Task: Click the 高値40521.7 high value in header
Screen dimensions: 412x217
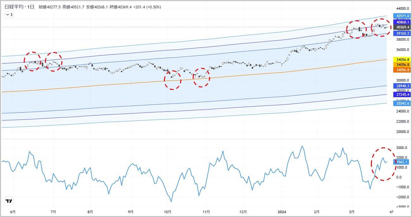Action: point(74,7)
